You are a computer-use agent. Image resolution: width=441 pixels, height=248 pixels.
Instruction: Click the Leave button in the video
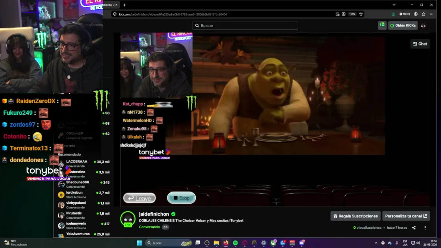(x=140, y=198)
